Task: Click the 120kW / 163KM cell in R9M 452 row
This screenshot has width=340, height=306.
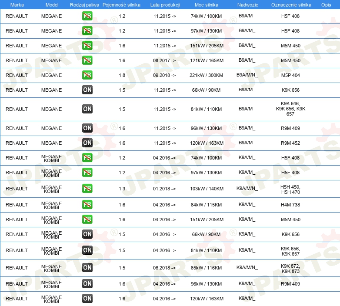Action: click(x=207, y=143)
